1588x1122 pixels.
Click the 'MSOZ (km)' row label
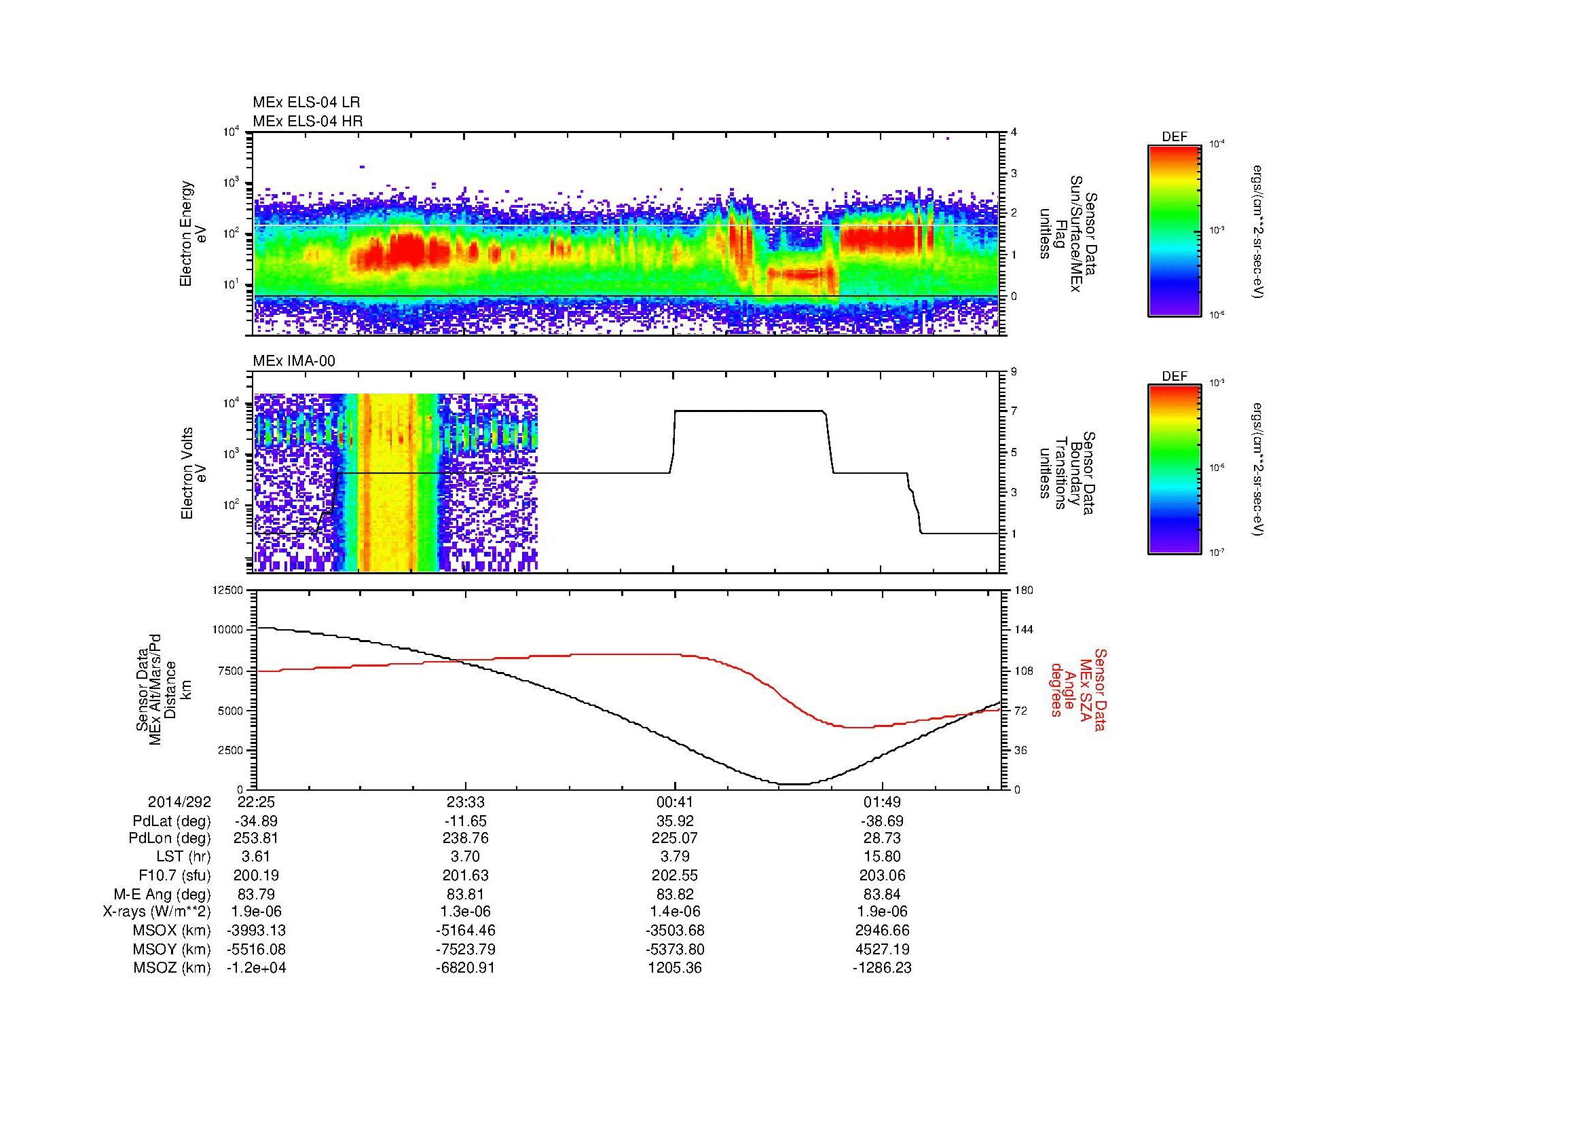click(x=172, y=968)
